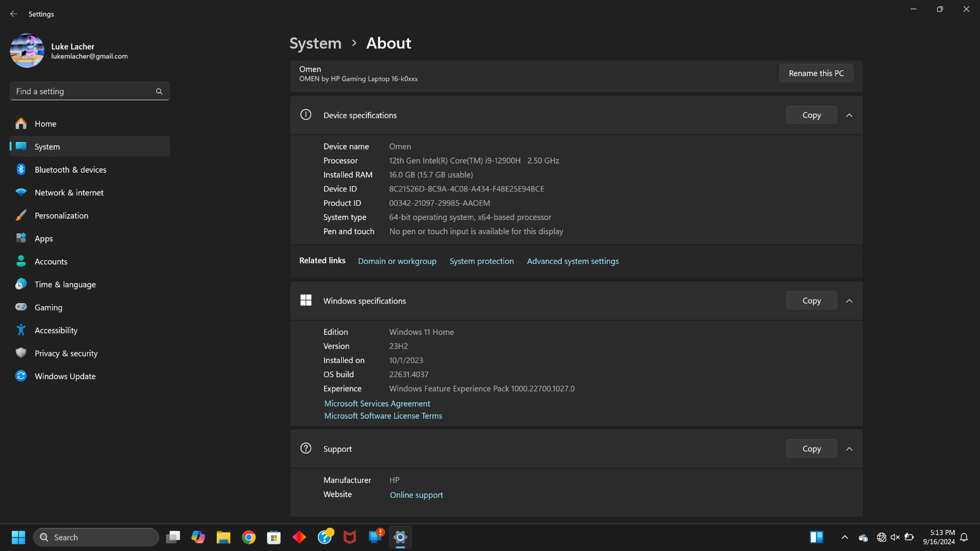Viewport: 980px width, 551px height.
Task: Click the Processor value text
Action: coord(474,161)
